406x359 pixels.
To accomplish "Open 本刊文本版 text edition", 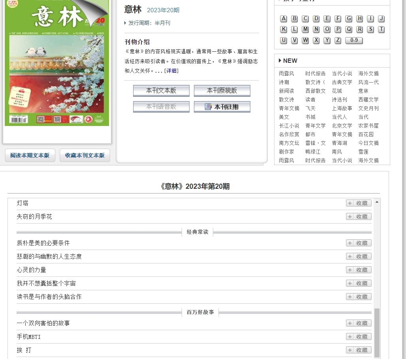I will tap(161, 90).
